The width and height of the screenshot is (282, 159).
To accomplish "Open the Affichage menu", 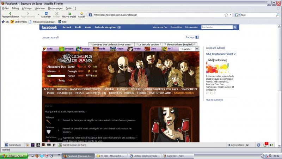I will click(27, 8).
